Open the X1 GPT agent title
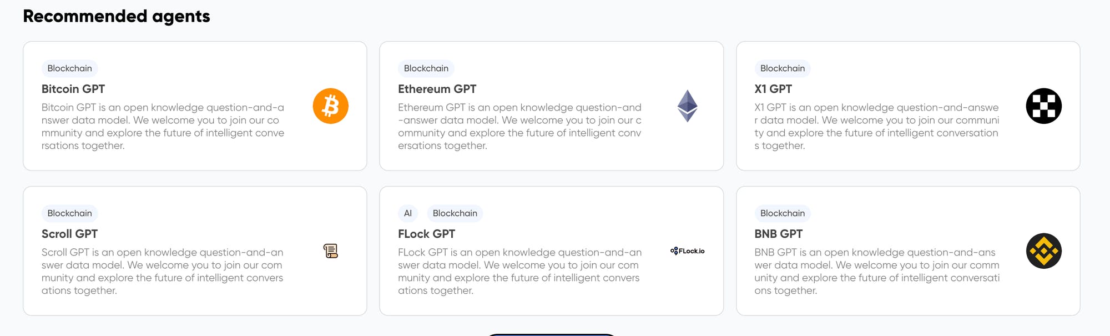Screen dimensions: 1110x336 [x=773, y=89]
